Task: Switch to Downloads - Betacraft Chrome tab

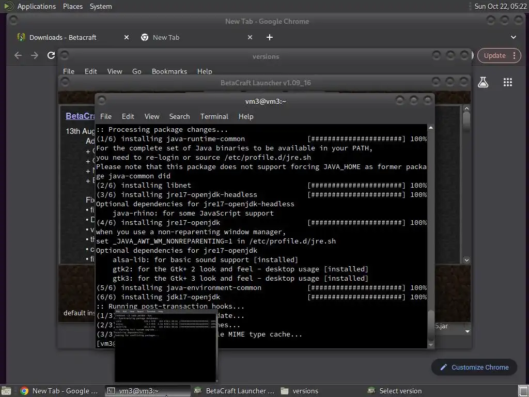Action: point(63,37)
